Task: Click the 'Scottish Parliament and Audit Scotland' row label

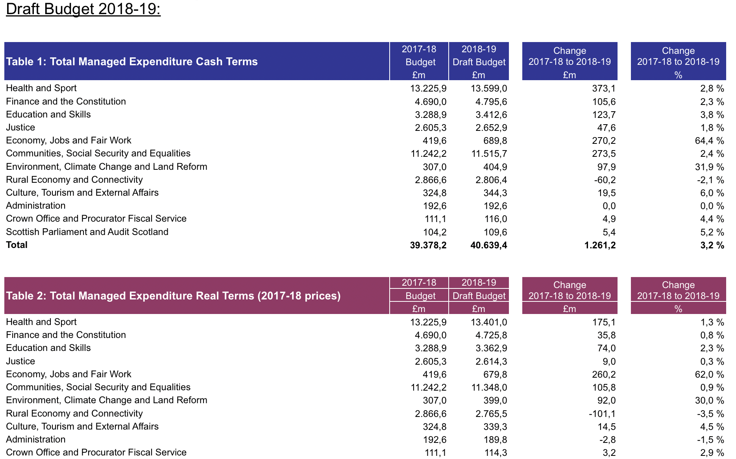Action: [87, 232]
